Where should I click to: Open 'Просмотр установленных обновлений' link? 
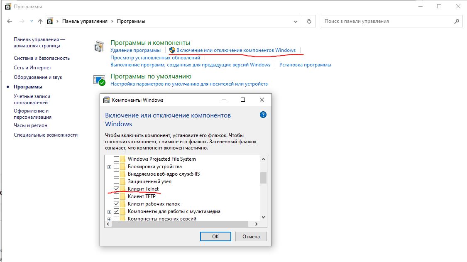pyautogui.click(x=155, y=58)
